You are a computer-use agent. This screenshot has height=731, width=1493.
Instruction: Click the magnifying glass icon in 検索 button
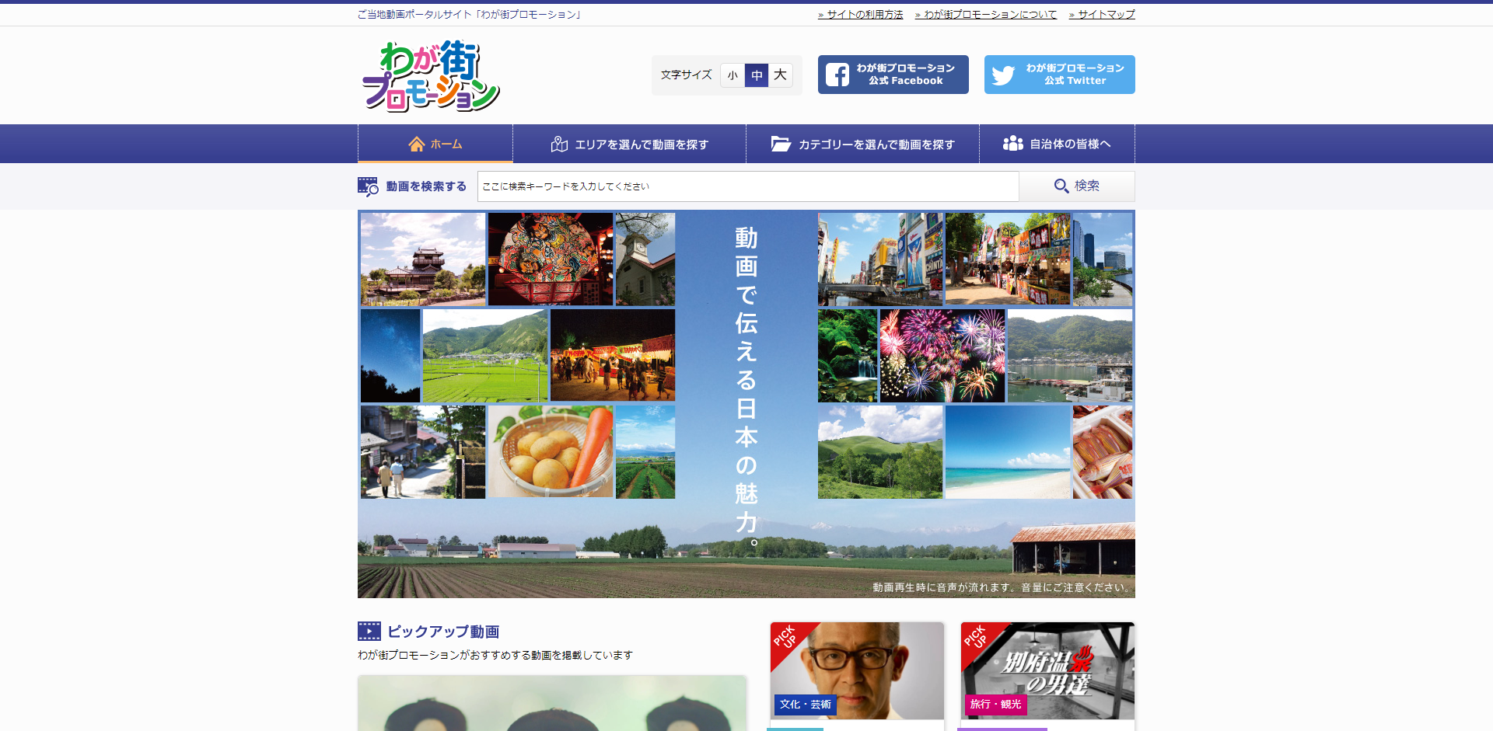tap(1061, 186)
